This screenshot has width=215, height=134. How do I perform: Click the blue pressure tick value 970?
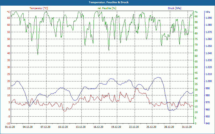tap(208, 102)
